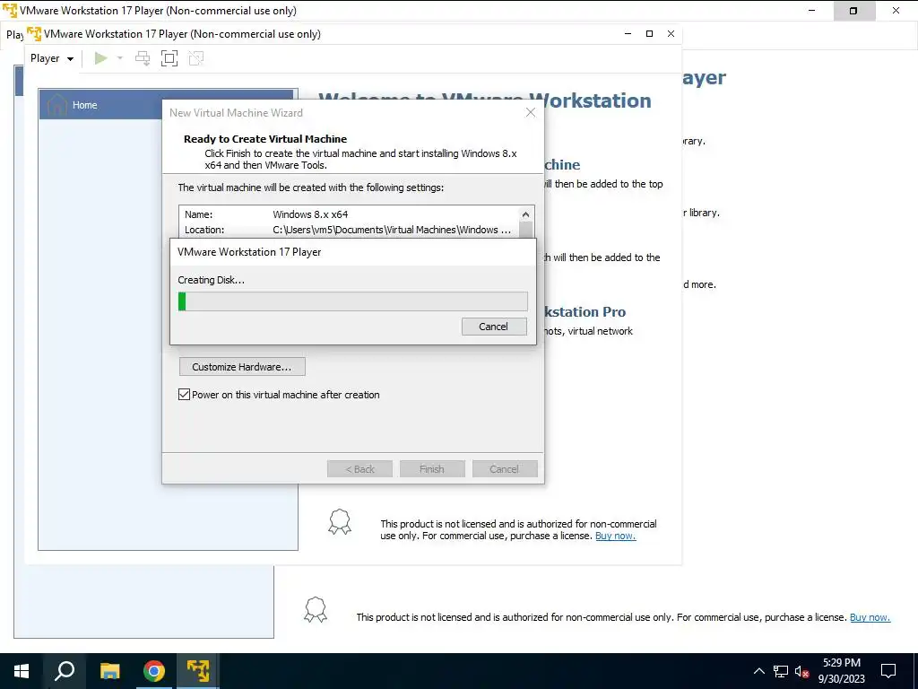
Task: Enter full screen mode icon
Action: point(169,58)
